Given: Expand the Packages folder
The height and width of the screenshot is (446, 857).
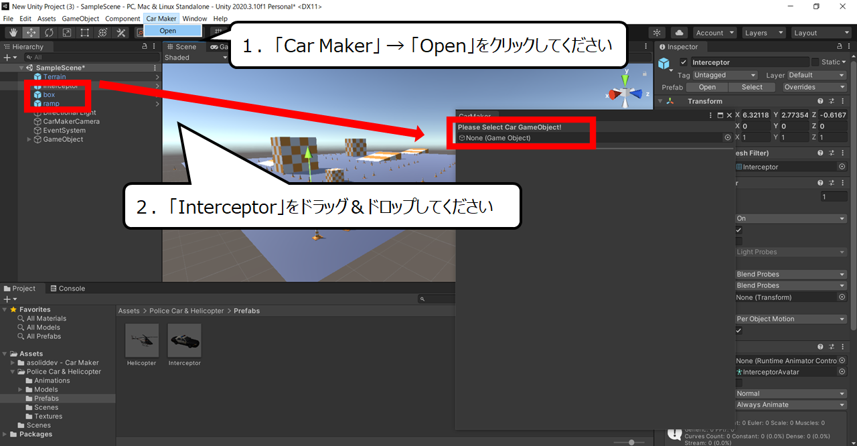Looking at the screenshot, I should [5, 434].
